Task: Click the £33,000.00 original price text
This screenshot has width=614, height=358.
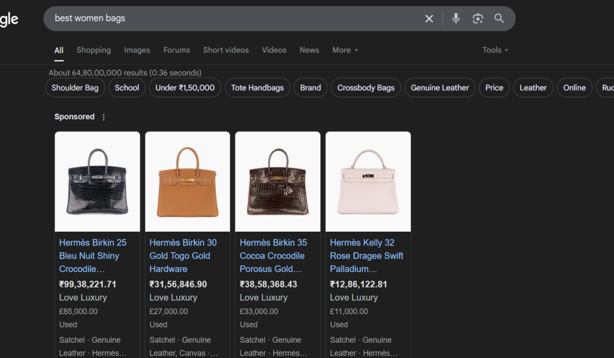Action: click(259, 311)
